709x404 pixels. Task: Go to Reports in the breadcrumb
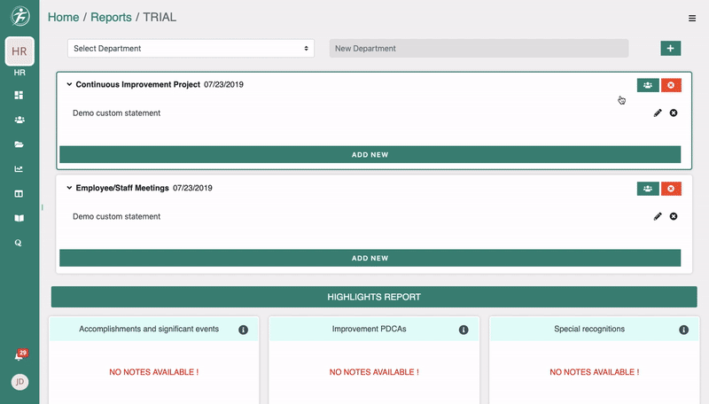[x=111, y=17]
